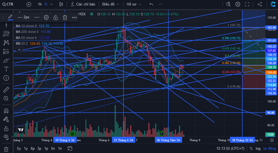278x153 pixels.
Task: Open the emoji icons tool
Action: click(6, 78)
